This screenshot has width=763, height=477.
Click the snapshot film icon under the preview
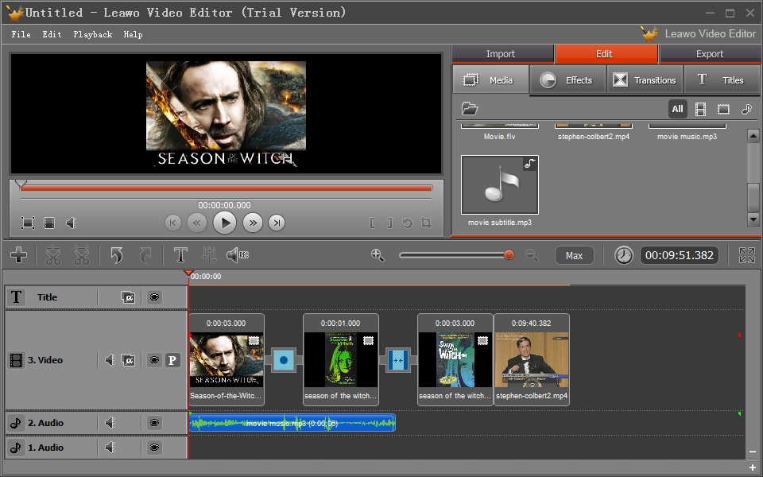(x=49, y=223)
